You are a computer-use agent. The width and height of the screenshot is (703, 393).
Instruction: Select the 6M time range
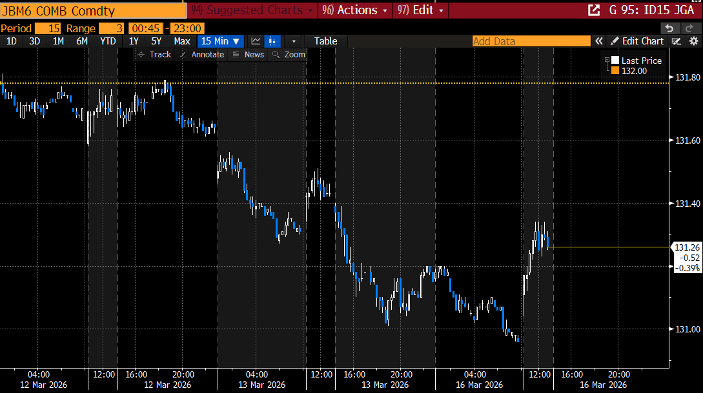(82, 41)
